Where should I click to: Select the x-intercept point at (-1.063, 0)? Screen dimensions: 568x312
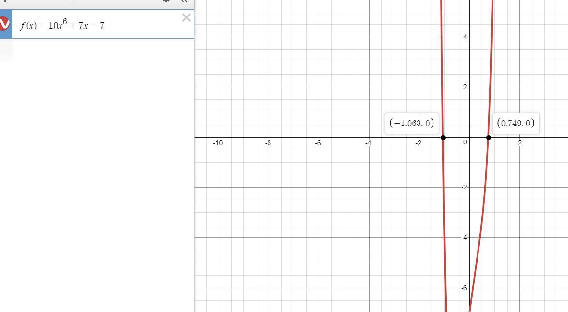[x=443, y=138]
